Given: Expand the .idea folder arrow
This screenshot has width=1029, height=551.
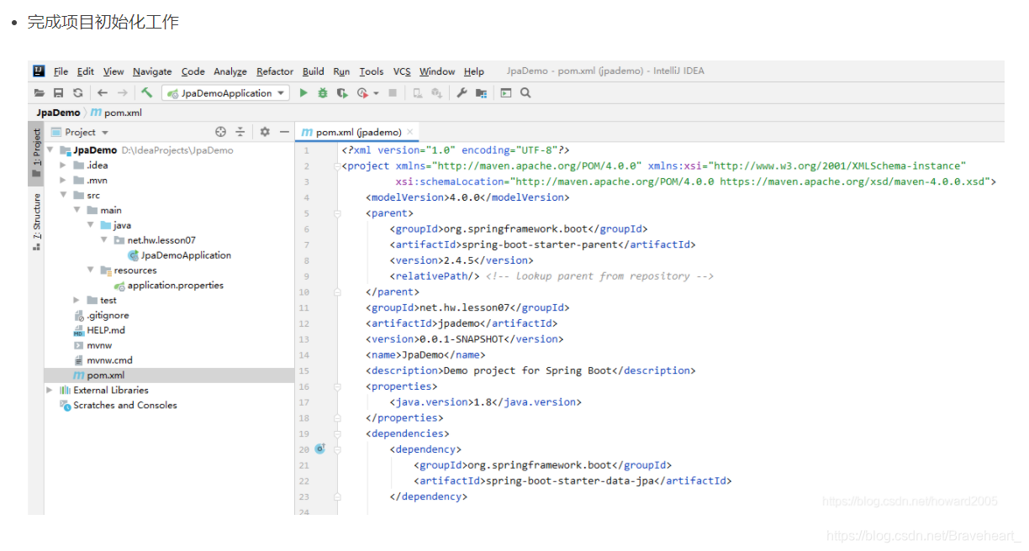Looking at the screenshot, I should 64,165.
